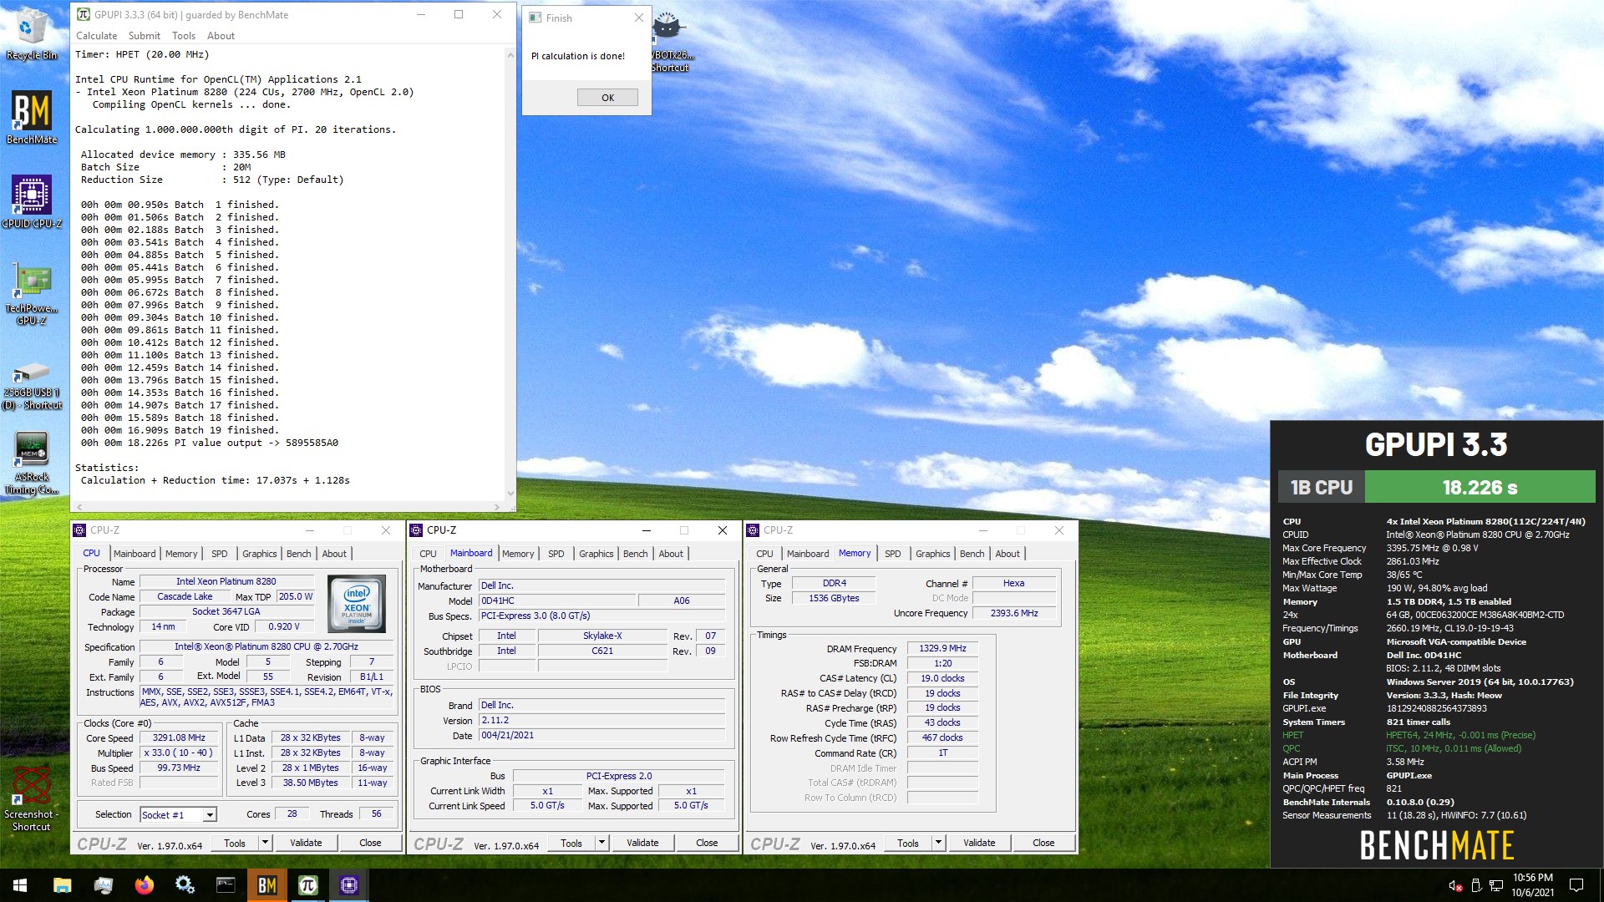Click the Threads value 56 in CPU-Z
1604x902 pixels.
[x=376, y=814]
